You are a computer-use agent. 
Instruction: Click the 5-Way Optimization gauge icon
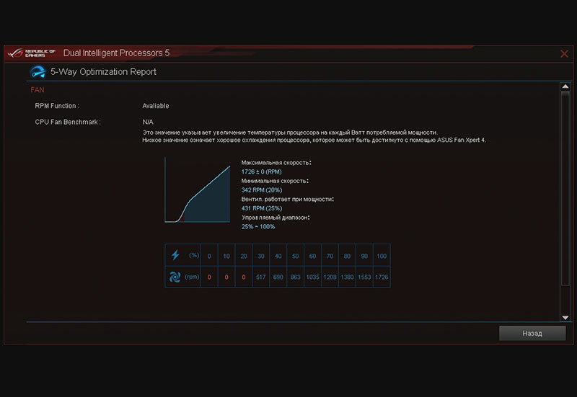pyautogui.click(x=38, y=71)
